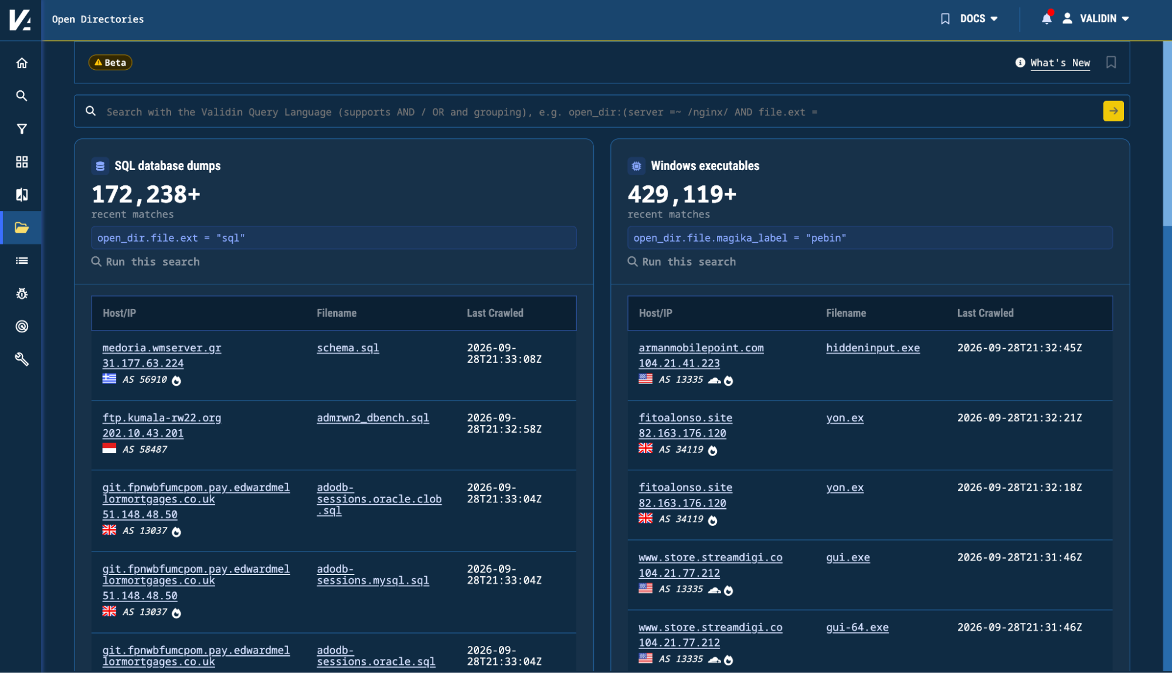The height and width of the screenshot is (673, 1172).
Task: Click the fire icon next to AS 56910
Action: point(176,380)
